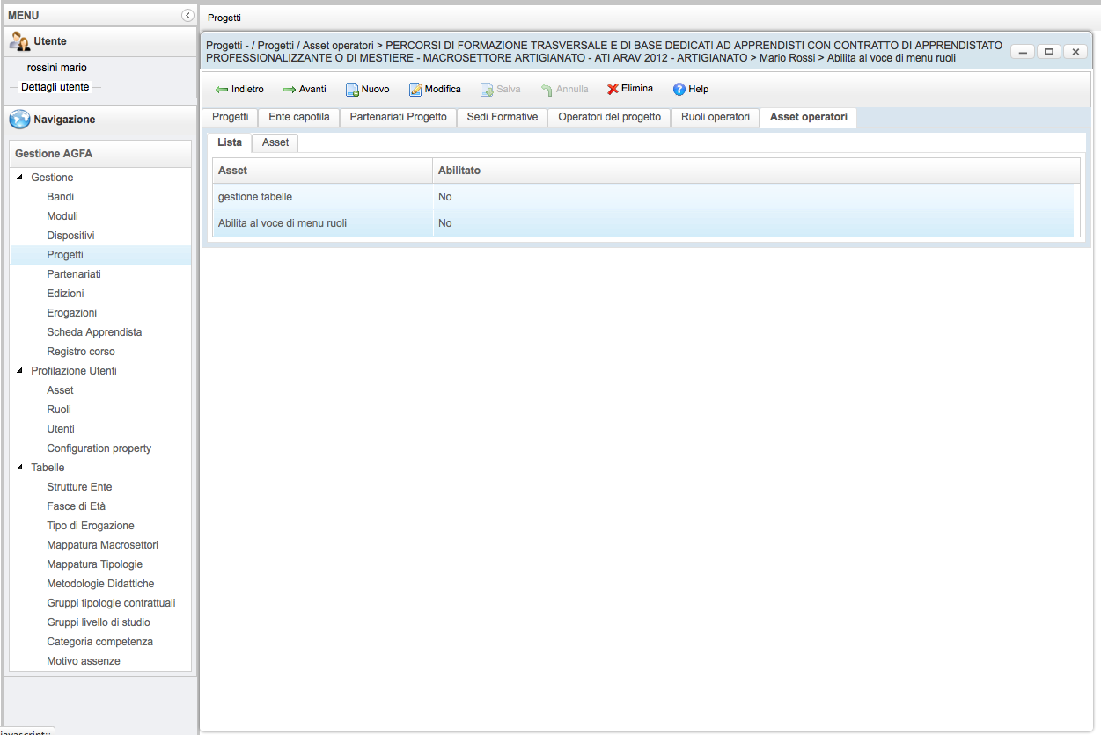Switch to the Ruoli operatori tab
The width and height of the screenshot is (1101, 735).
(715, 117)
